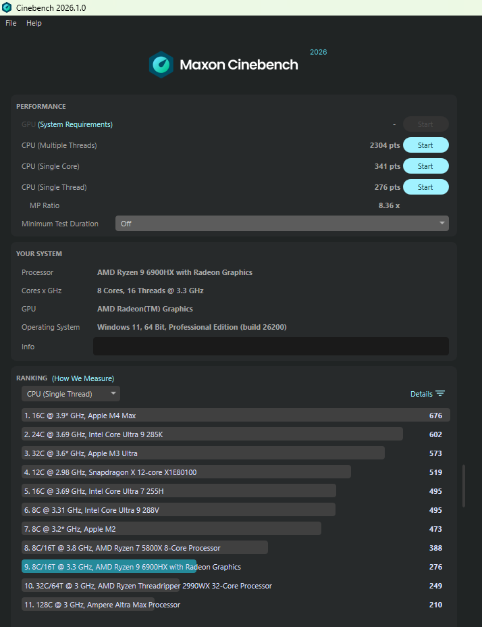
Task: Select ranking row Apple M4 Max
Action: point(236,415)
